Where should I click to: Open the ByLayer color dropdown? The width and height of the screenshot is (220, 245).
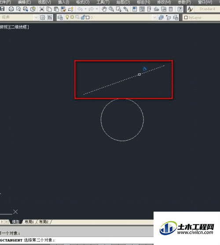click(202, 18)
